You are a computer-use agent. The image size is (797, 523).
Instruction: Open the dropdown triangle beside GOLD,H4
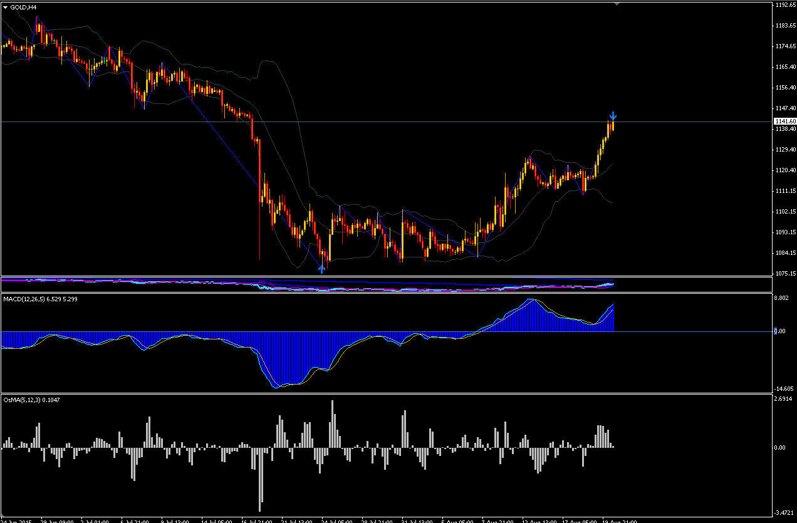pos(6,8)
